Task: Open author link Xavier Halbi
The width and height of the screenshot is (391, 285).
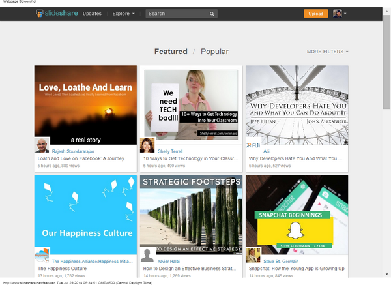Action: point(169,262)
